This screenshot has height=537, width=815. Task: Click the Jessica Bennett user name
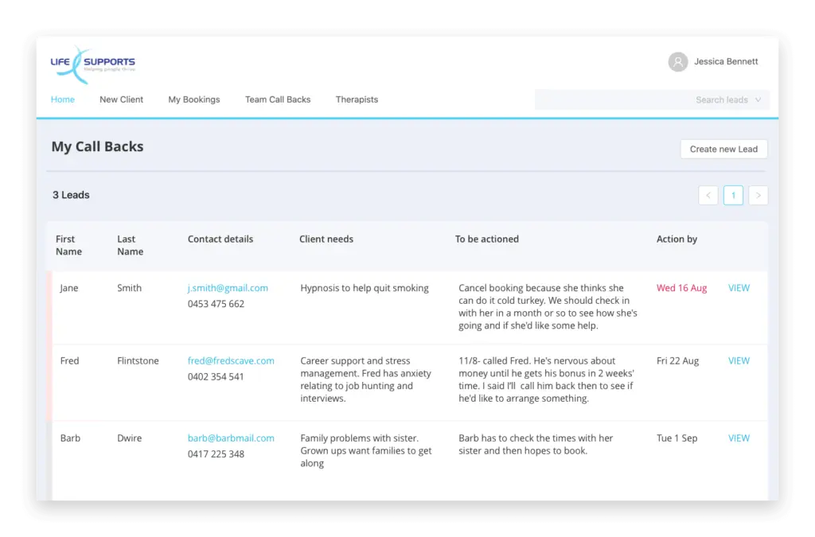point(726,61)
